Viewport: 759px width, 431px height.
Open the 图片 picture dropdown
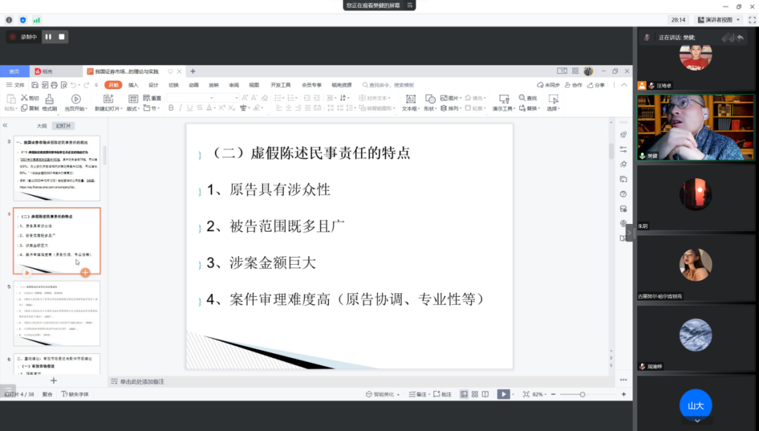point(450,98)
